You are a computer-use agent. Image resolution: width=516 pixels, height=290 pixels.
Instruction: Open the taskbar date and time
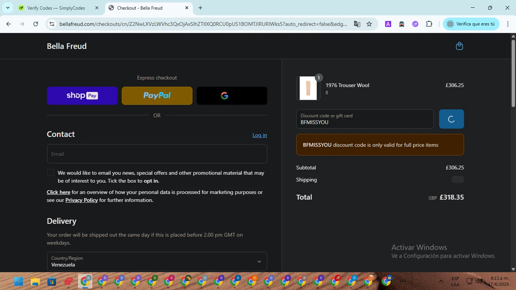coord(499,281)
